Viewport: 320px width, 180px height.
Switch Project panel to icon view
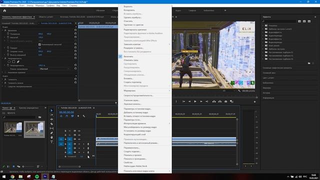pyautogui.click(x=13, y=166)
